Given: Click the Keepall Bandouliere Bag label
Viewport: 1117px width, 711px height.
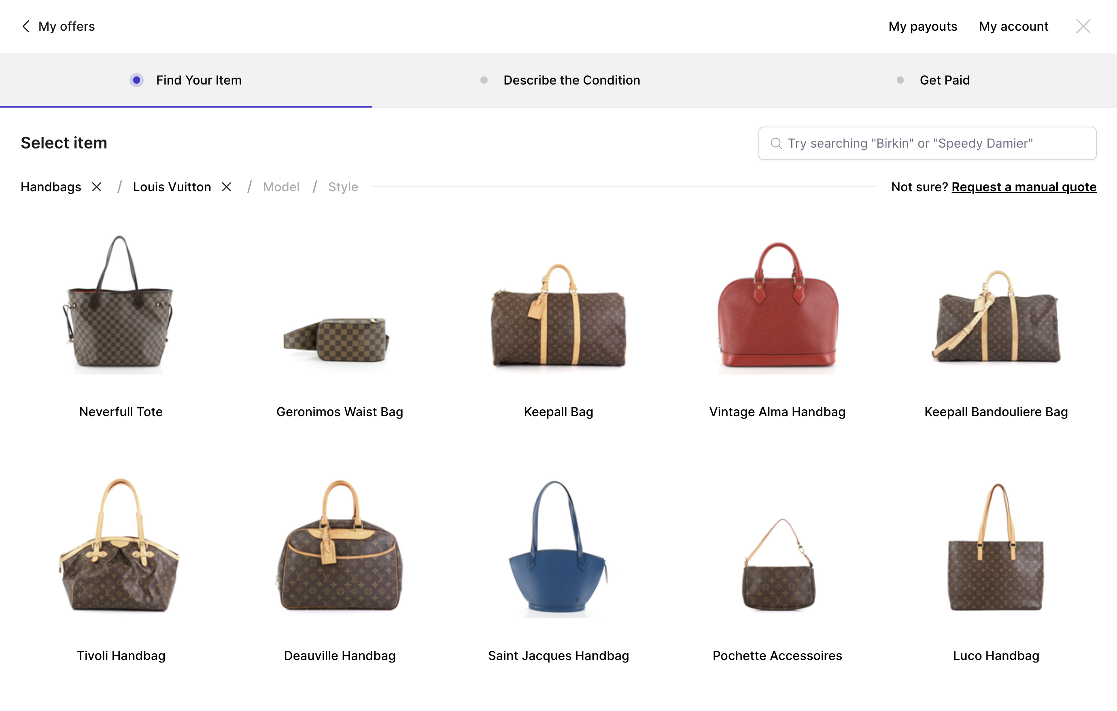Looking at the screenshot, I should point(996,412).
